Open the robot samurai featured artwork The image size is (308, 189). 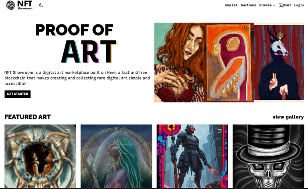coord(192,156)
